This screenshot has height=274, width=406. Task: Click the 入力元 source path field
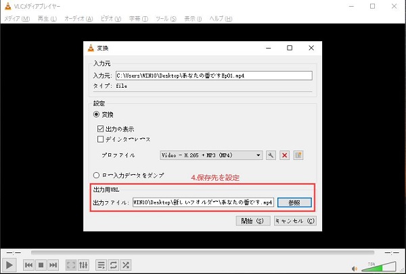coord(214,76)
